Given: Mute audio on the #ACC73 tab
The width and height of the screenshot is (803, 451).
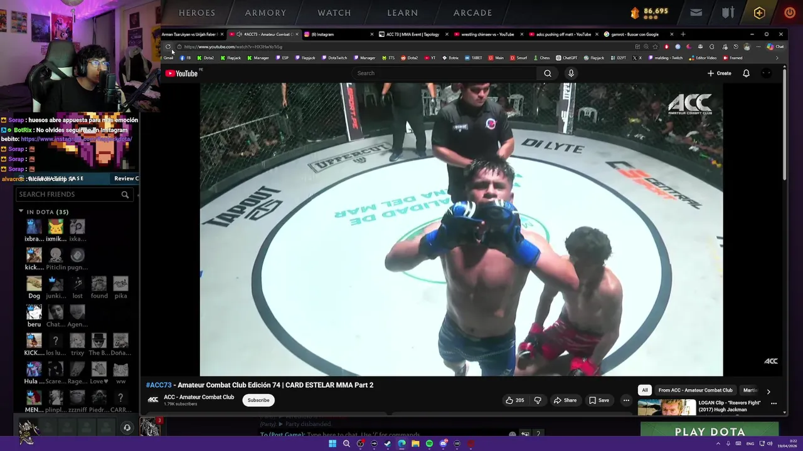Looking at the screenshot, I should [239, 34].
